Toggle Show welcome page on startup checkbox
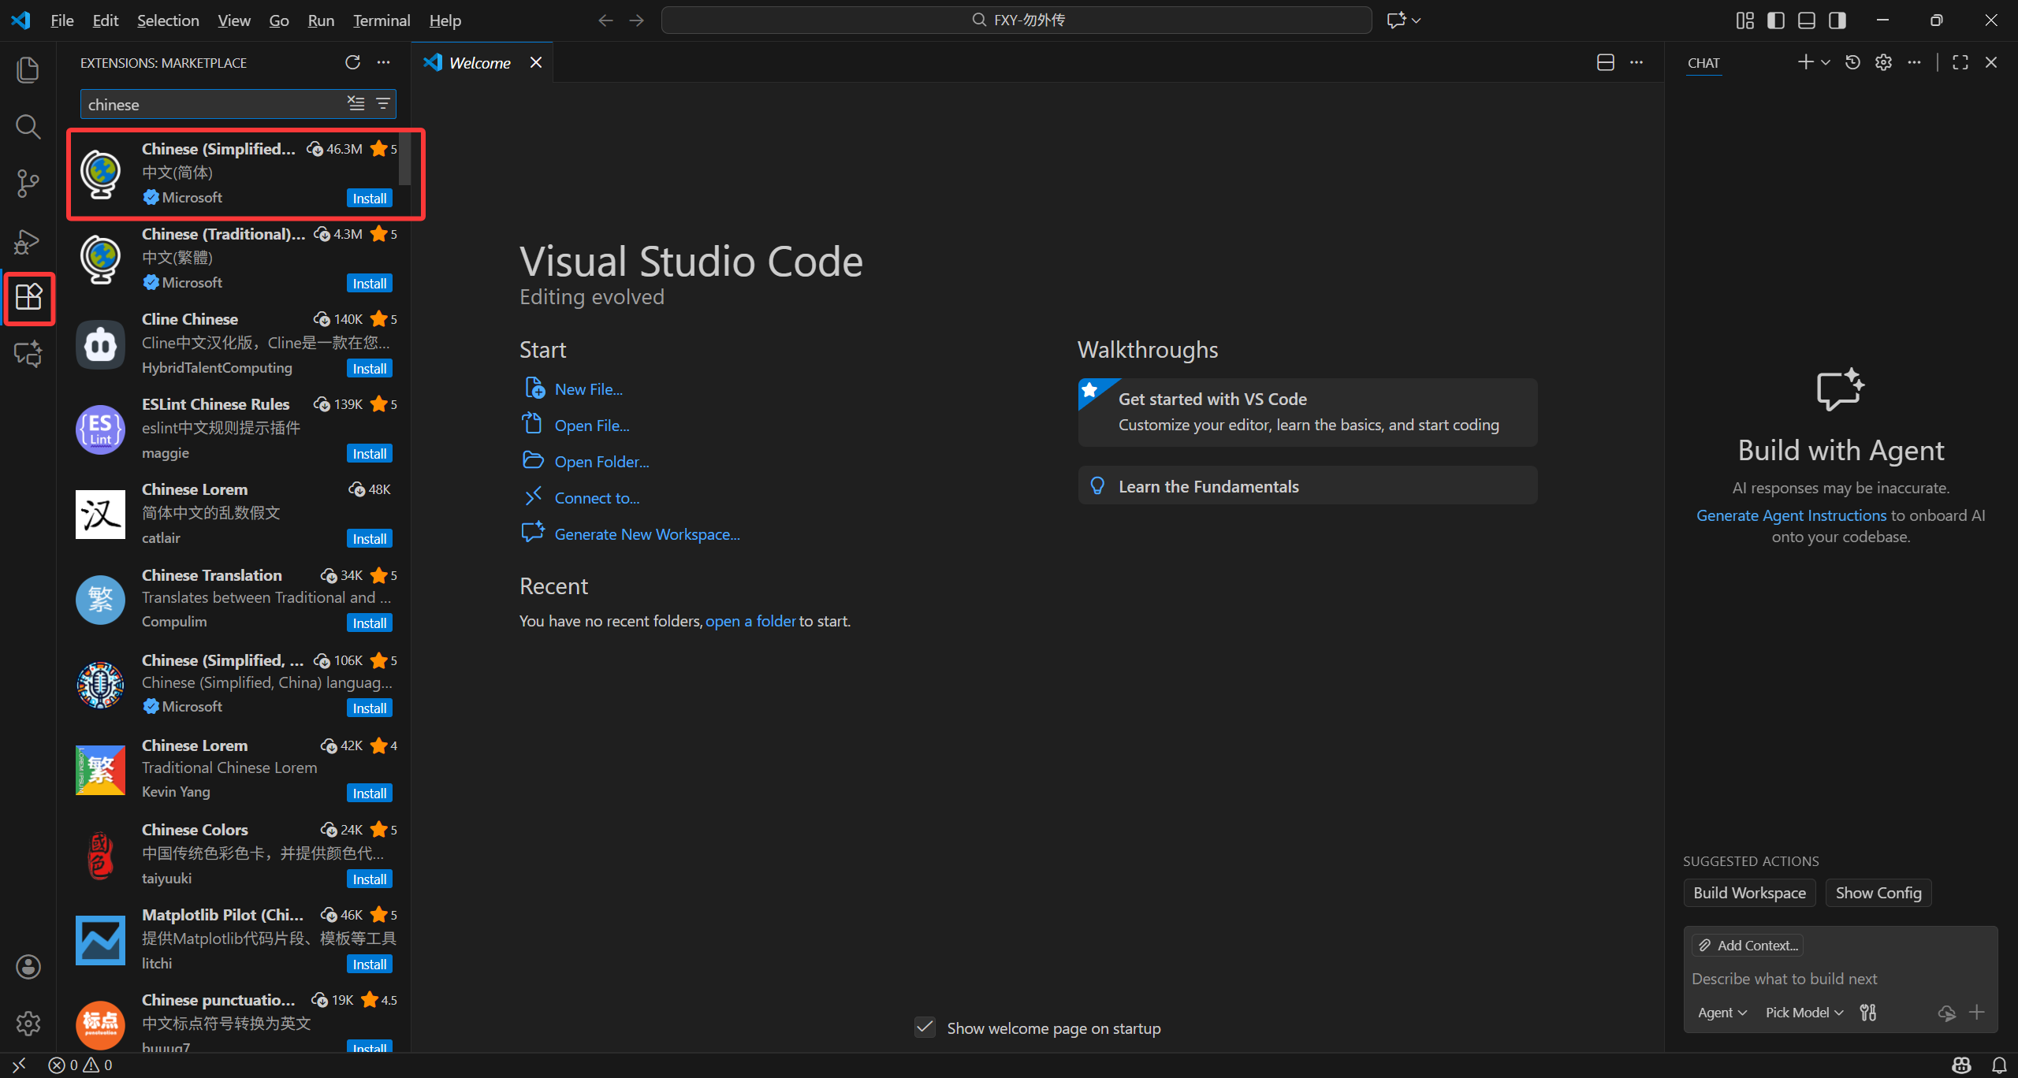The width and height of the screenshot is (2018, 1078). click(925, 1028)
